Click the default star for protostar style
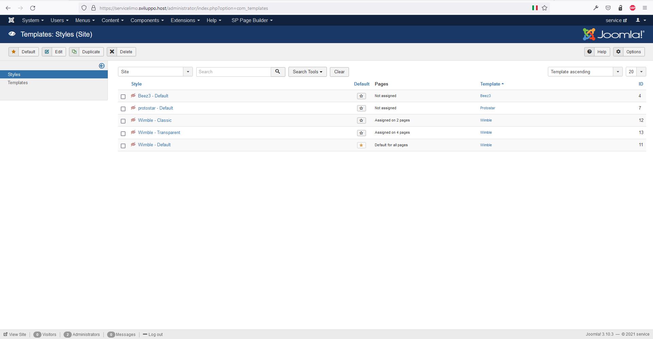 (x=361, y=108)
